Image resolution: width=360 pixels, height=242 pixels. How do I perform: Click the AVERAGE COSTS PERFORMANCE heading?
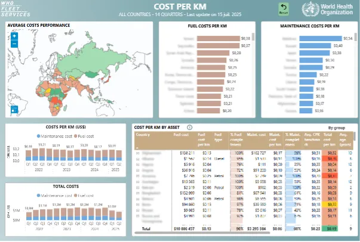pos(39,26)
